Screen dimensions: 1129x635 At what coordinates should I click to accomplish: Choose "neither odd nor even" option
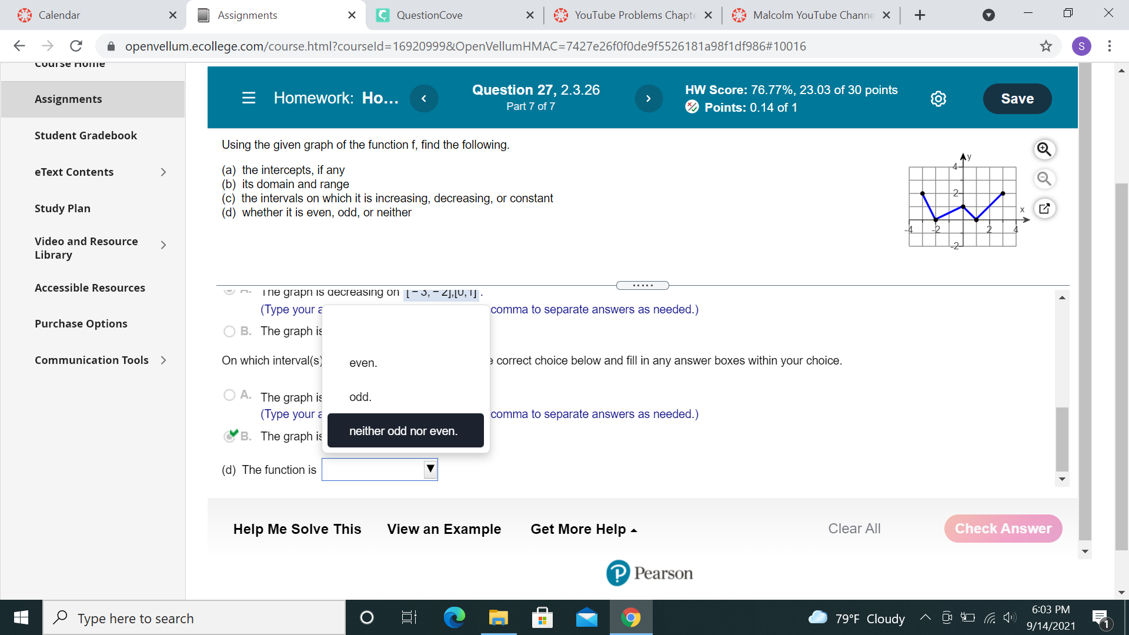coord(405,430)
